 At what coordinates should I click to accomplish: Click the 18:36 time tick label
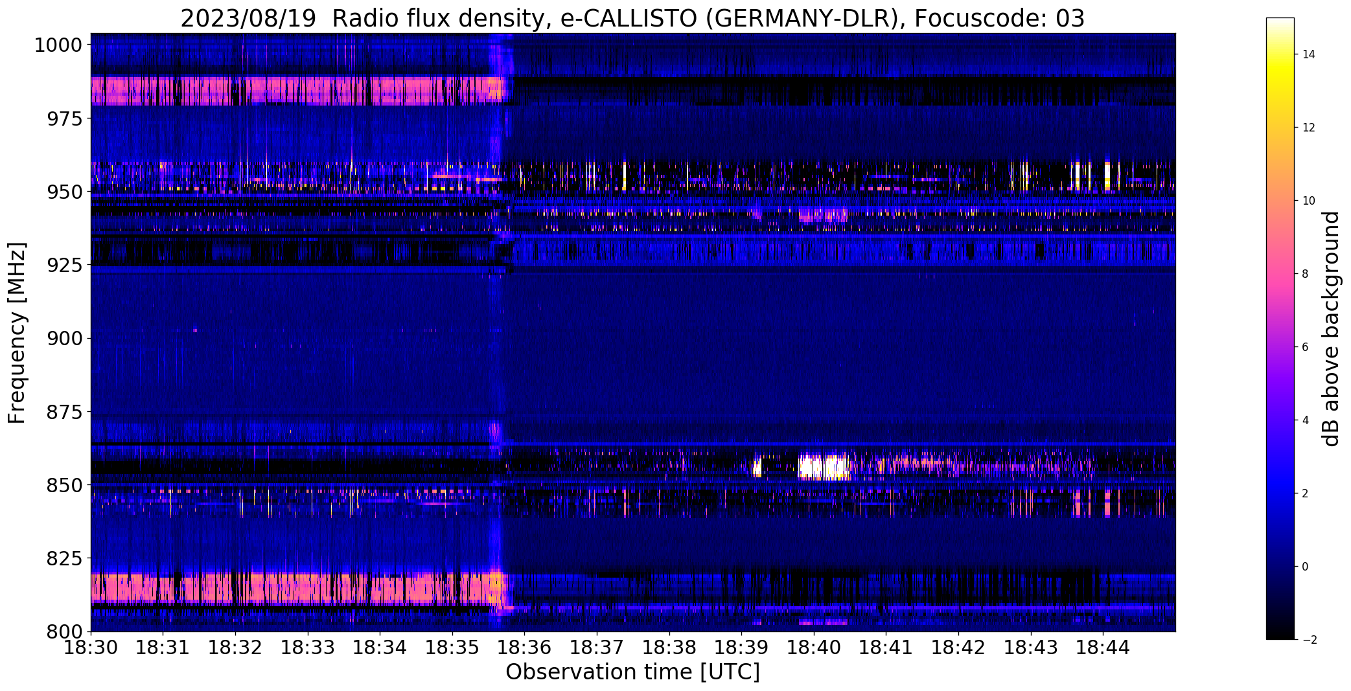525,648
